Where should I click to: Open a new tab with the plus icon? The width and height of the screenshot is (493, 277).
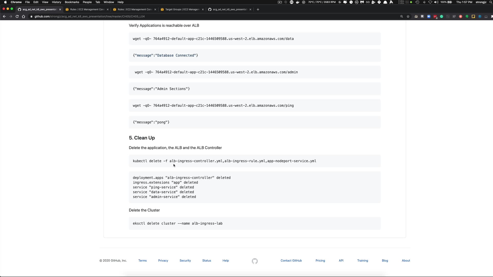tap(258, 9)
